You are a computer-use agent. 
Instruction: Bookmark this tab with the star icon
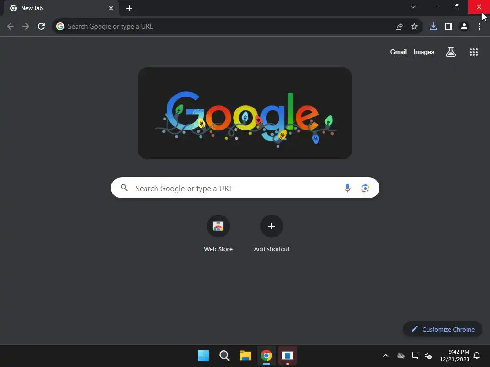(414, 27)
